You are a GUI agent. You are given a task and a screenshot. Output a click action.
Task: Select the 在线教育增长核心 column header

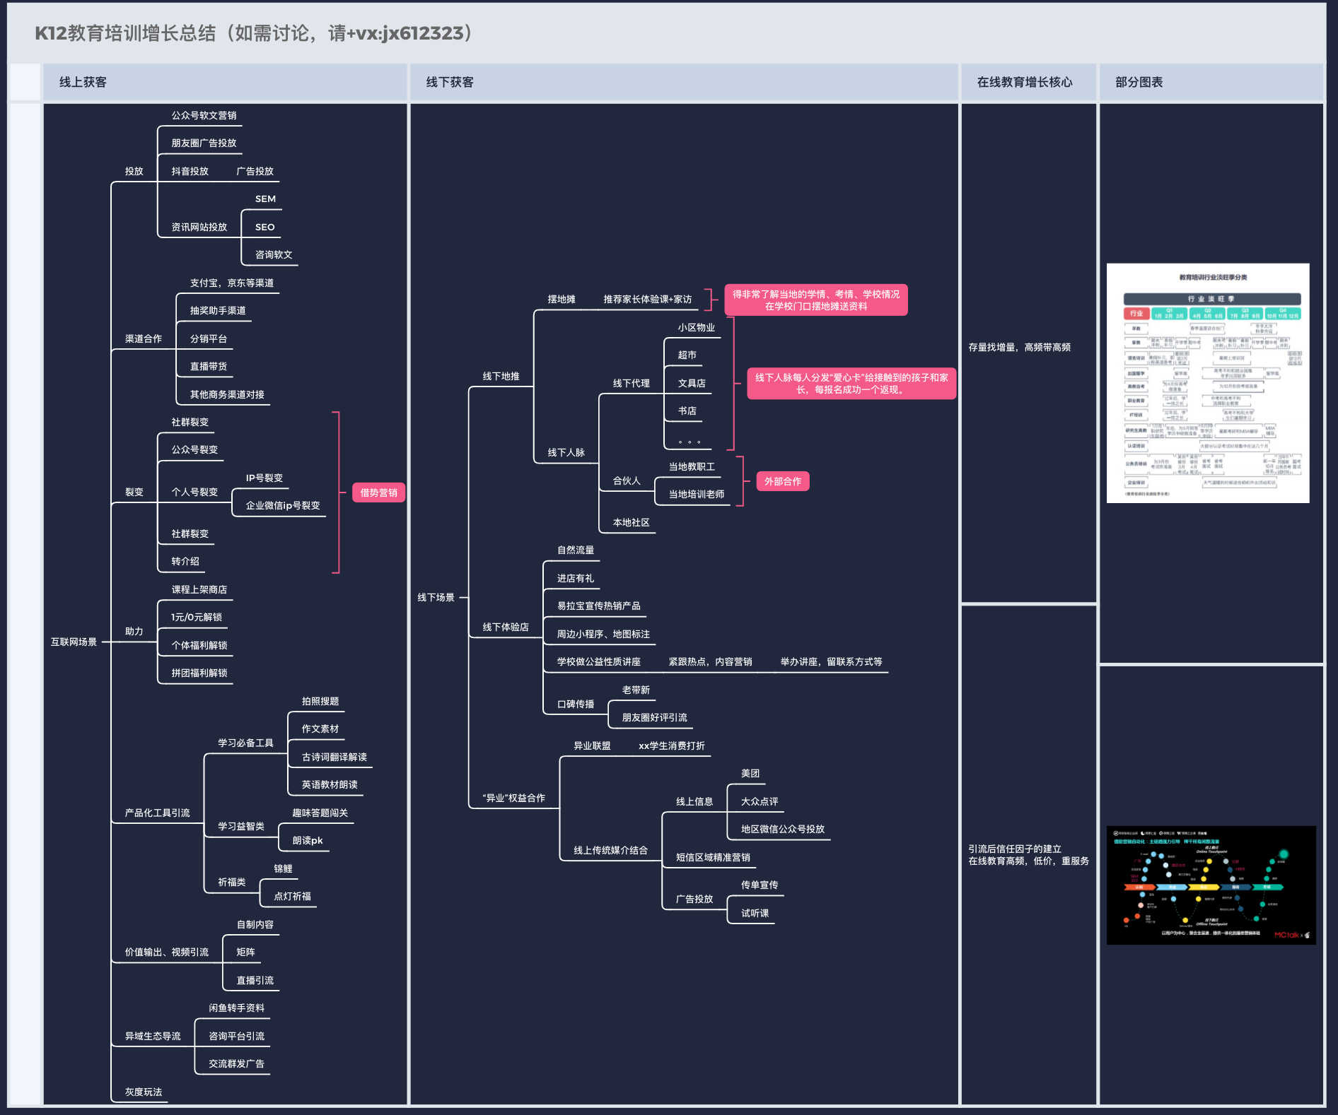point(1024,82)
